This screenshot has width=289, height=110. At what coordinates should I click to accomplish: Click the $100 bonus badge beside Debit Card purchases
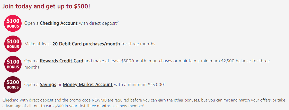(13, 44)
